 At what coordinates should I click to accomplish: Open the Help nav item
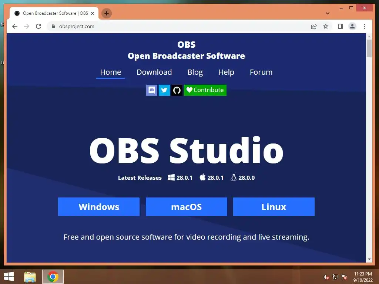[226, 72]
